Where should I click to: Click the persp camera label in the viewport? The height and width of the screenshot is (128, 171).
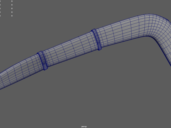click(84, 127)
